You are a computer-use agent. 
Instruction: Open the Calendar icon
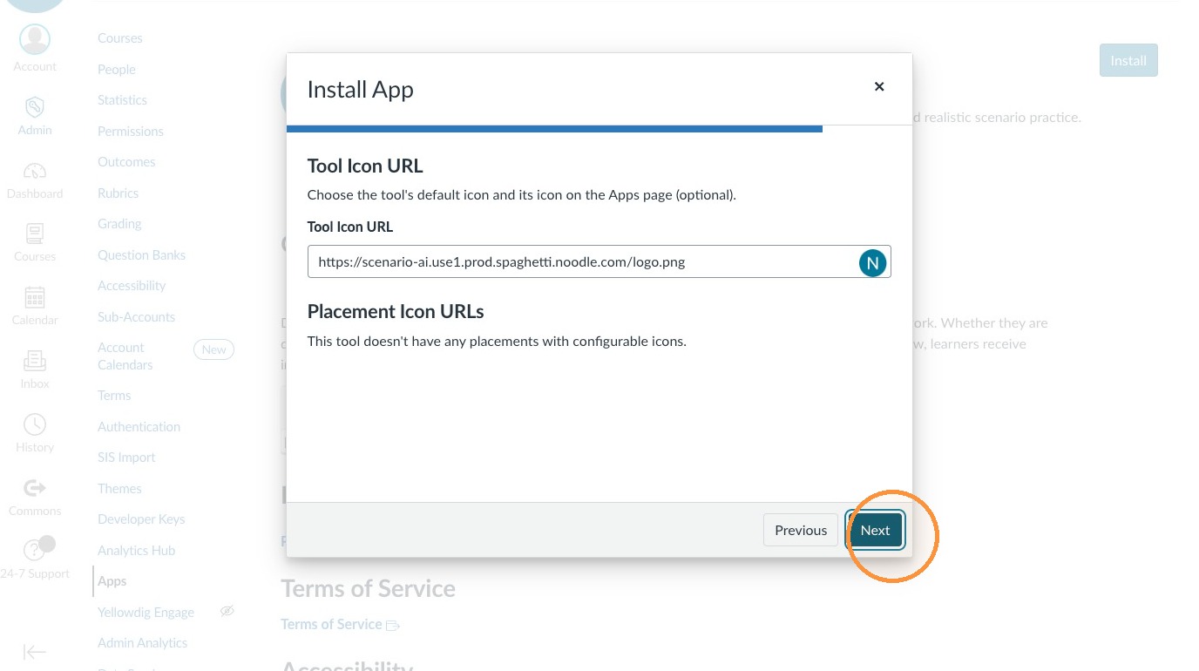click(x=35, y=297)
